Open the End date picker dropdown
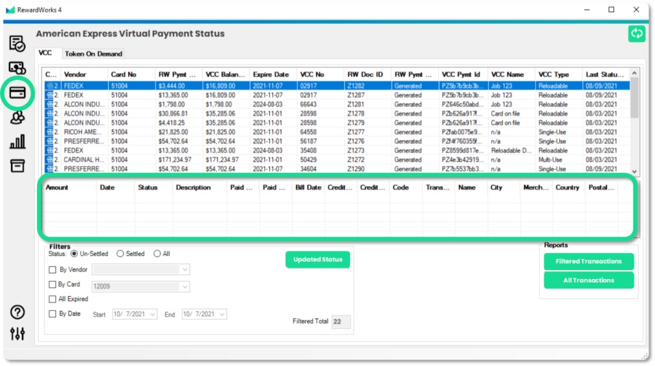This screenshot has height=366, width=655. click(x=222, y=314)
